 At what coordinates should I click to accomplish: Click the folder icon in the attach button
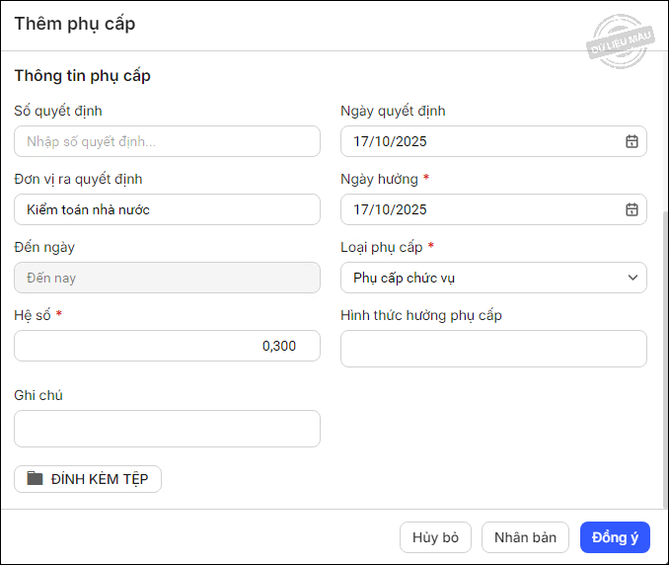tap(36, 479)
